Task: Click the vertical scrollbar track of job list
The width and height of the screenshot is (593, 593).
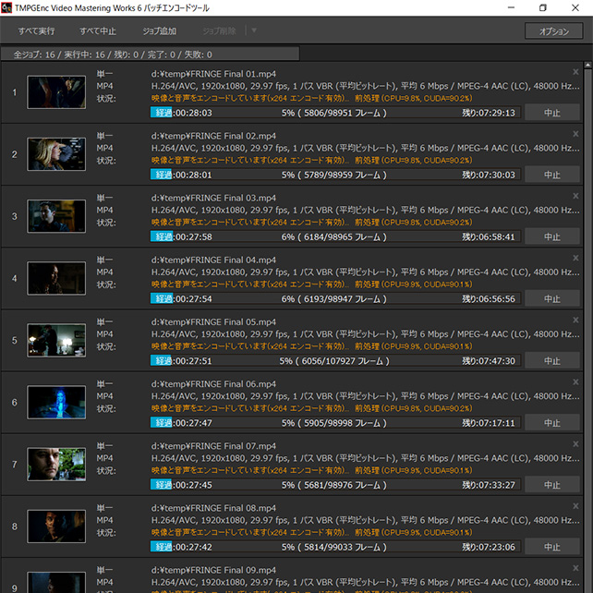Action: pos(588,329)
